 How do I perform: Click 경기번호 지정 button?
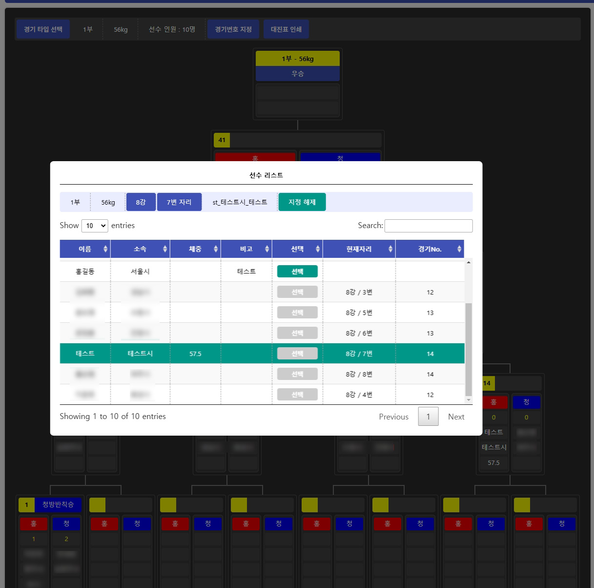pyautogui.click(x=233, y=29)
